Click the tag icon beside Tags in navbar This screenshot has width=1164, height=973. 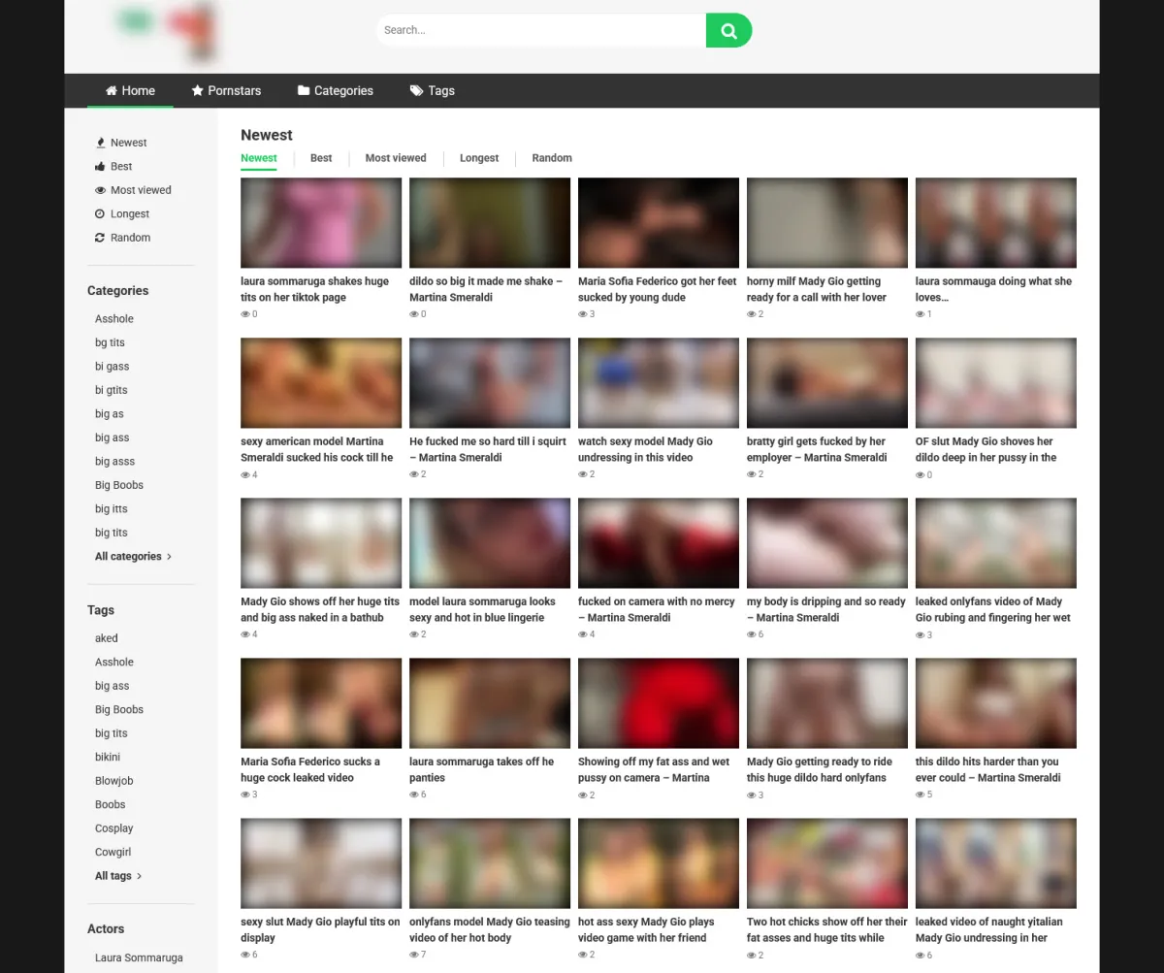[x=416, y=90]
